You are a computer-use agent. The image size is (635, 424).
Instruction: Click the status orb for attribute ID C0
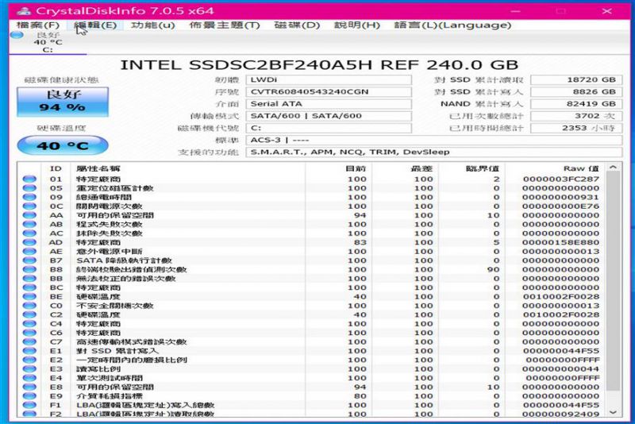click(29, 306)
